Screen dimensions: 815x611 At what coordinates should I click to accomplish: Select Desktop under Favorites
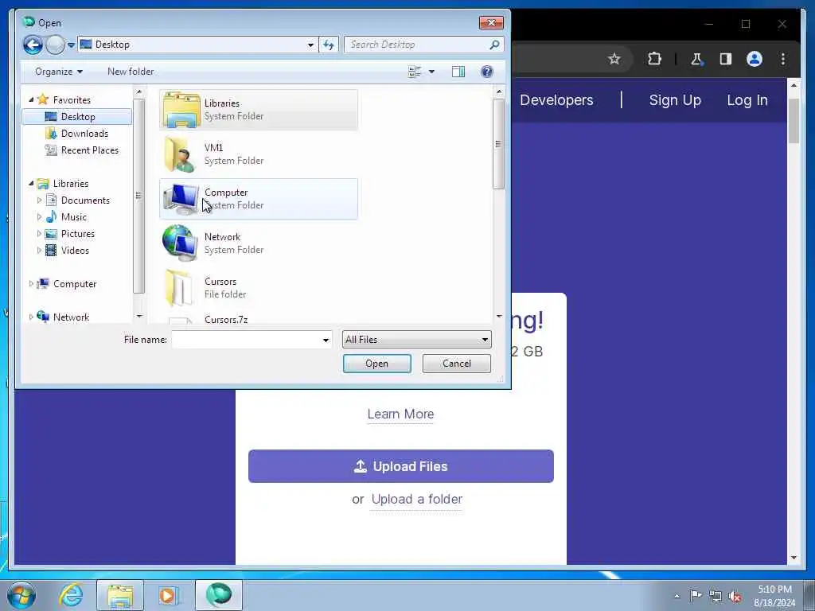click(x=77, y=116)
